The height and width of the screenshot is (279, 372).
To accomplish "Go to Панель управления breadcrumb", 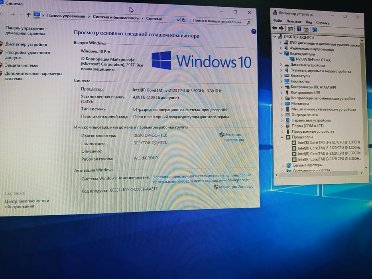I will point(66,16).
